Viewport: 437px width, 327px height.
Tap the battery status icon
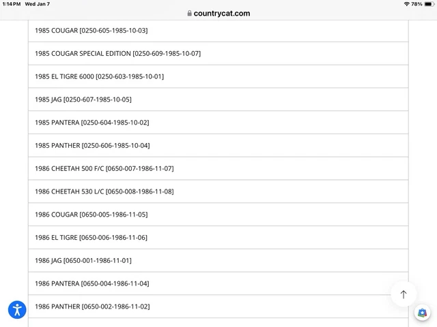[x=428, y=4]
